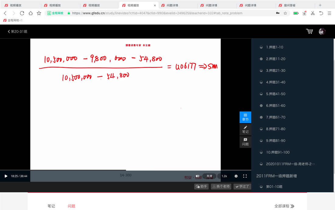Screen dimensions: 335x210
Task: Switch to third 视频播放 tab
Action: (99, 5)
